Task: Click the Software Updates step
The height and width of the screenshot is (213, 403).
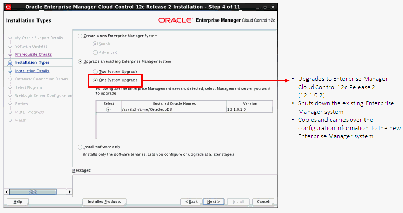Action: [x=31, y=46]
